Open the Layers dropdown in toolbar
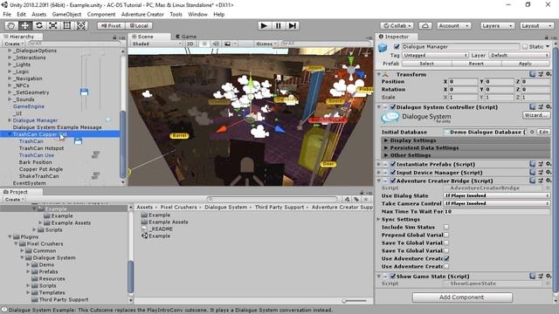 pos(497,25)
